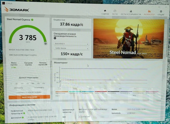Click the Загрузить button
Image resolution: width=170 pixels, height=124 pixels.
tap(18, 88)
